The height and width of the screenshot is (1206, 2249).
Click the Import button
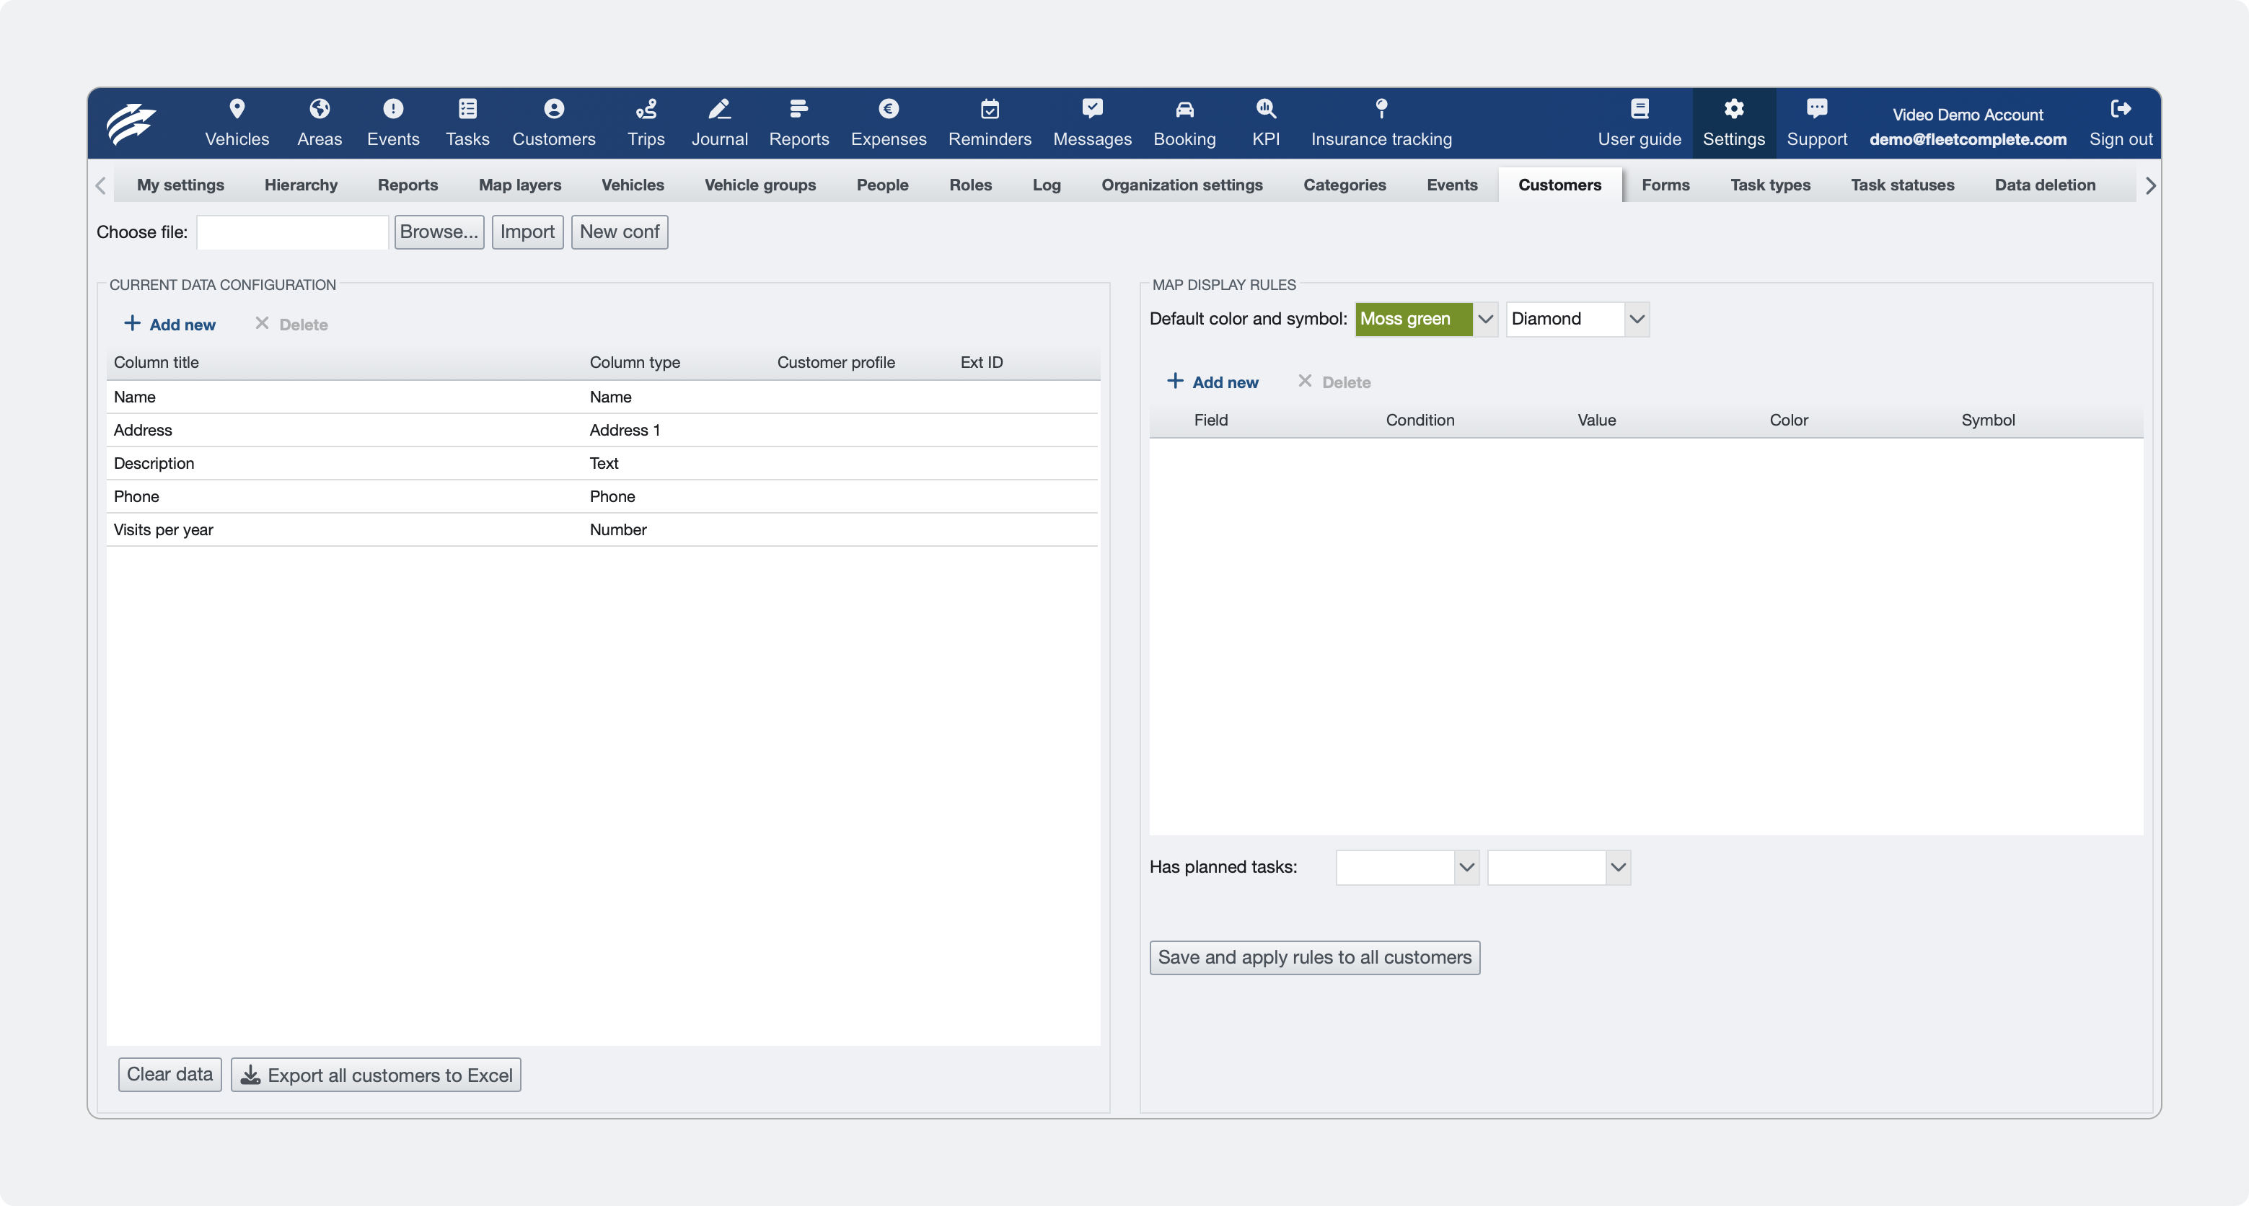click(x=527, y=232)
